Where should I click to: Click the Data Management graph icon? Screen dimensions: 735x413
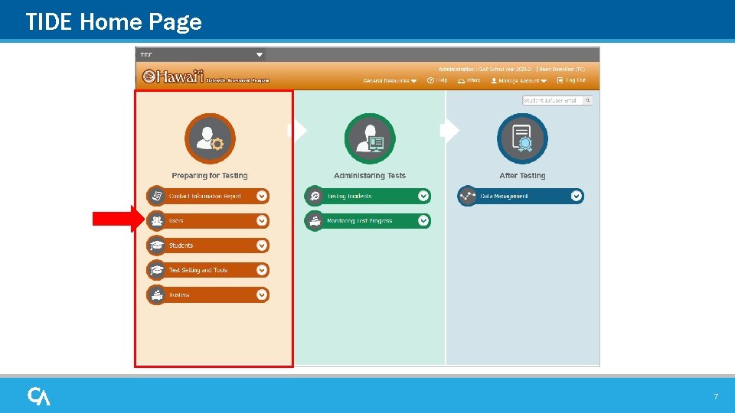tap(467, 197)
